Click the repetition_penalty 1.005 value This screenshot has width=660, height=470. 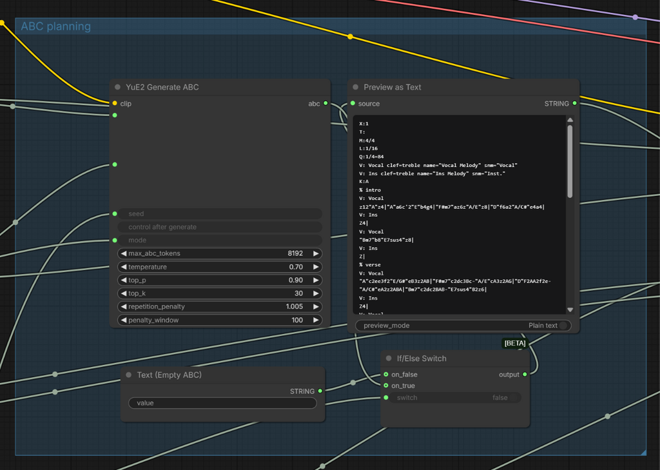tap(294, 307)
